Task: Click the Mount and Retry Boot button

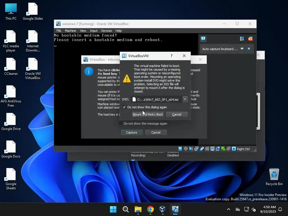Action: tap(148, 114)
